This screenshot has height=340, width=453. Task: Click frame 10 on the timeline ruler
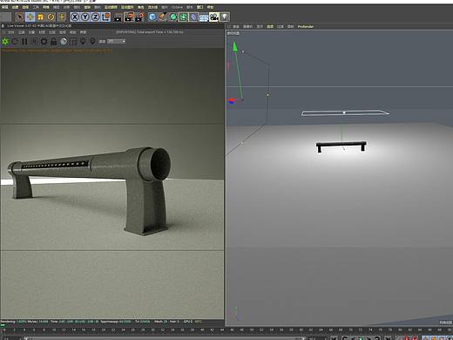pos(54,330)
